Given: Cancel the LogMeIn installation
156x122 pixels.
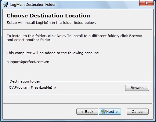Looking at the screenshot, I should click(x=138, y=112).
